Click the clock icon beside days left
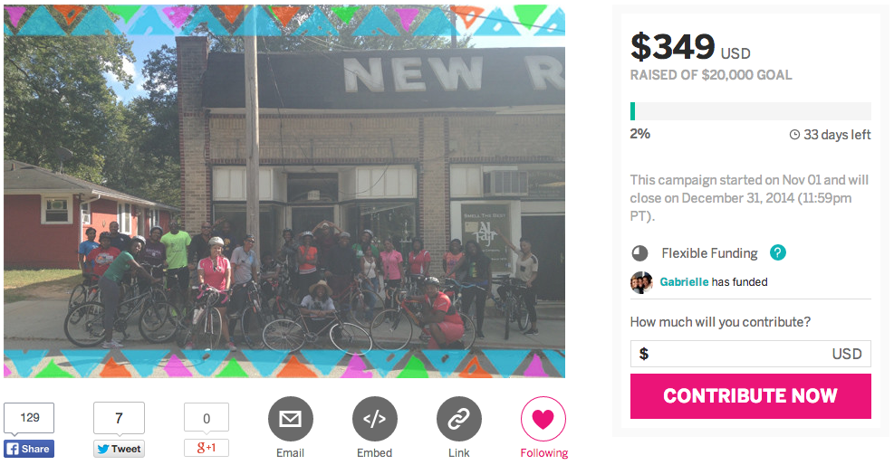Screen dimensions: 894x465 coord(794,135)
